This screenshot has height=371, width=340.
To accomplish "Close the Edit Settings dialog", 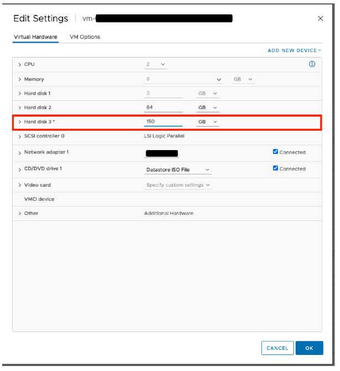I will (320, 18).
